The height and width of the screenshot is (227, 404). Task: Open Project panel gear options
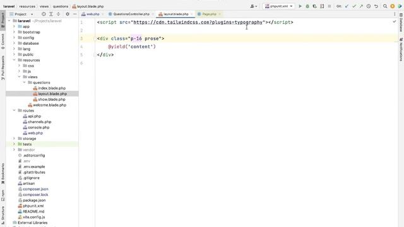(68, 14)
